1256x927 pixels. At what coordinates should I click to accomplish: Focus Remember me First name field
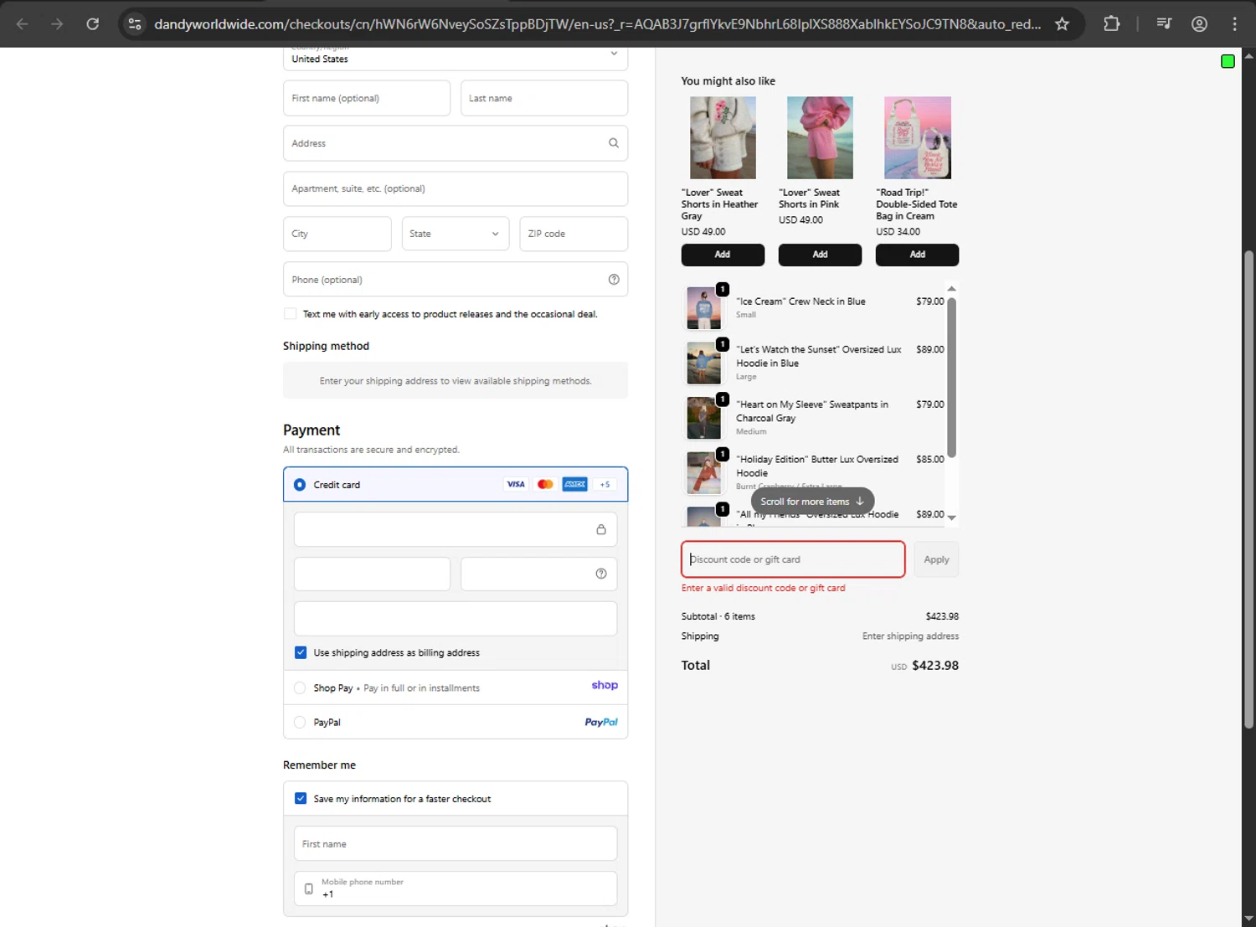pyautogui.click(x=456, y=843)
